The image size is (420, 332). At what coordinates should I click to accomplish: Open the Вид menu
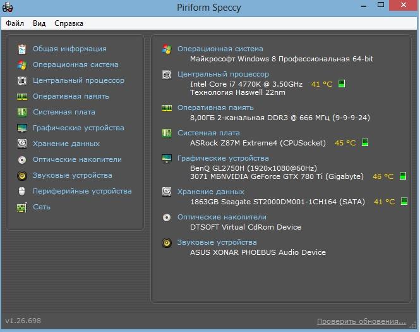(x=39, y=23)
